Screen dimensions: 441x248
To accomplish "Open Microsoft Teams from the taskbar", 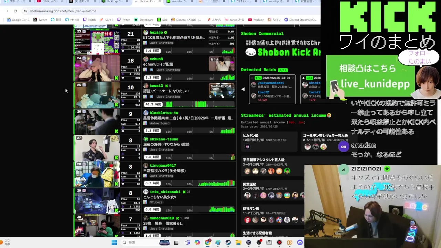I will coord(187,242).
